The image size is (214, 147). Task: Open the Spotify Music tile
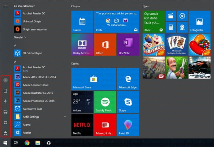coord(105,102)
